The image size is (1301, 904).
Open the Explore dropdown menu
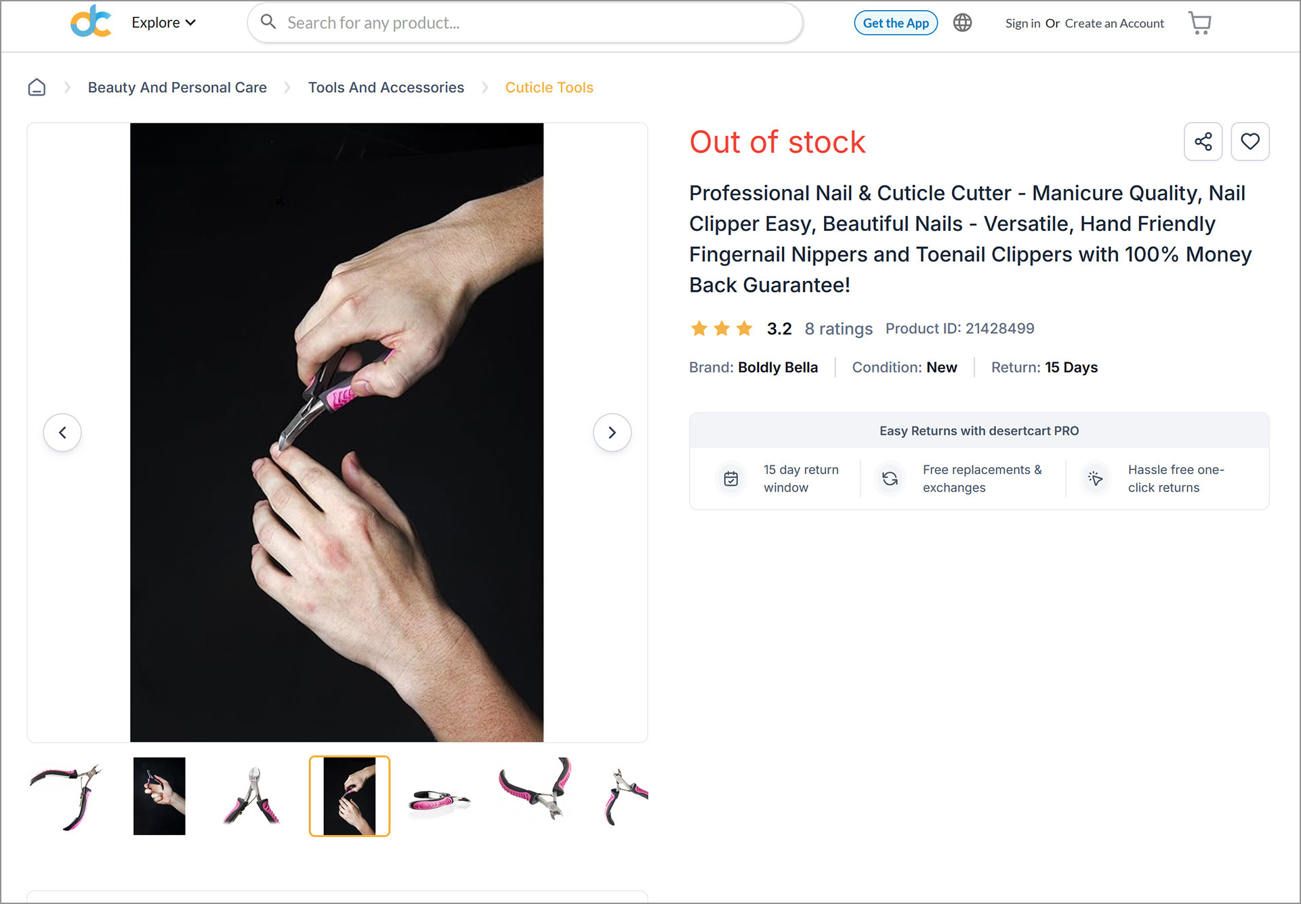(163, 22)
